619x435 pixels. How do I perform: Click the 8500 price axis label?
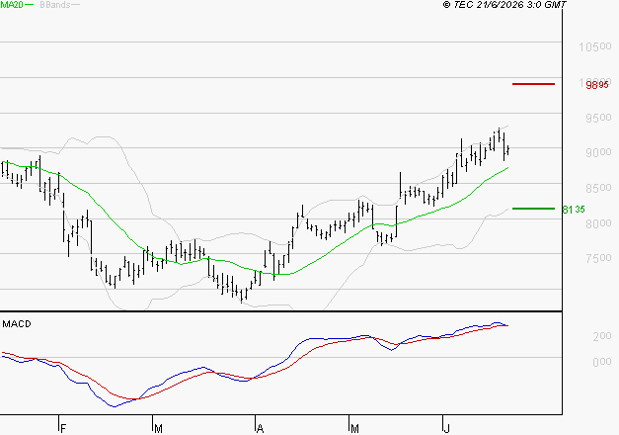click(598, 188)
